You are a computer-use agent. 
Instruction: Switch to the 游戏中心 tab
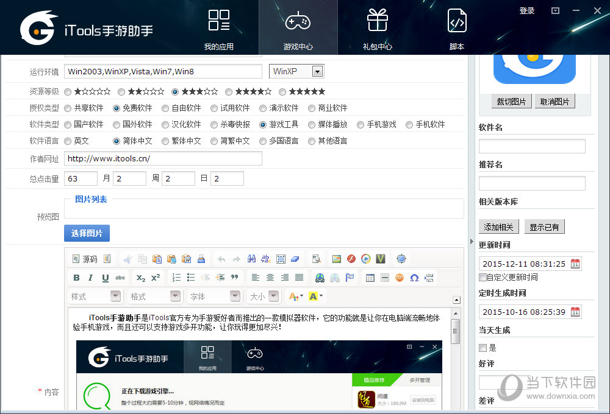[x=298, y=27]
